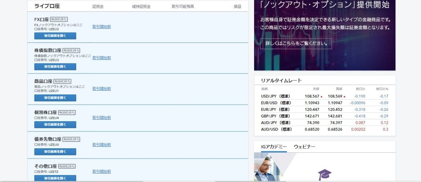
Task: Open the trading screen for FX口座
Action: coord(55,36)
